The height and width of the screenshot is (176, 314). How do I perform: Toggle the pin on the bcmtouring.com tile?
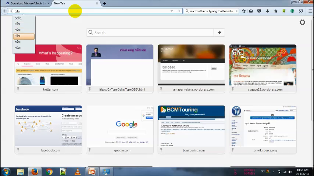[x=161, y=150]
